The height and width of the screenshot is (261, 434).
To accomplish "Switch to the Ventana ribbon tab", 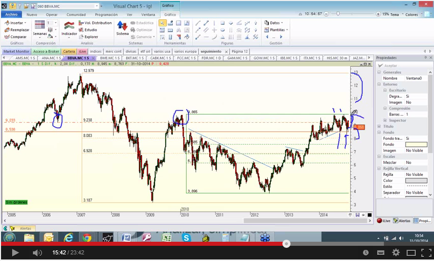I will pos(148,15).
